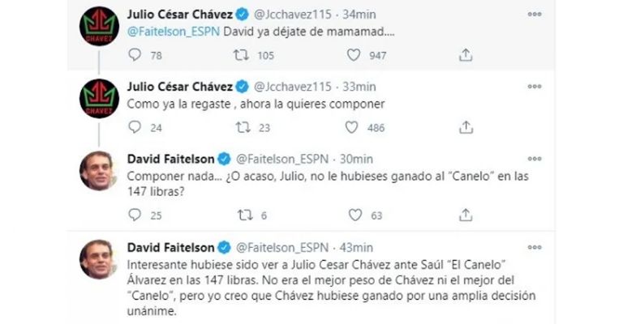Viewport: 623px width, 324px height.
Task: Share the "Como ya la regaste" tweet
Action: (x=465, y=127)
